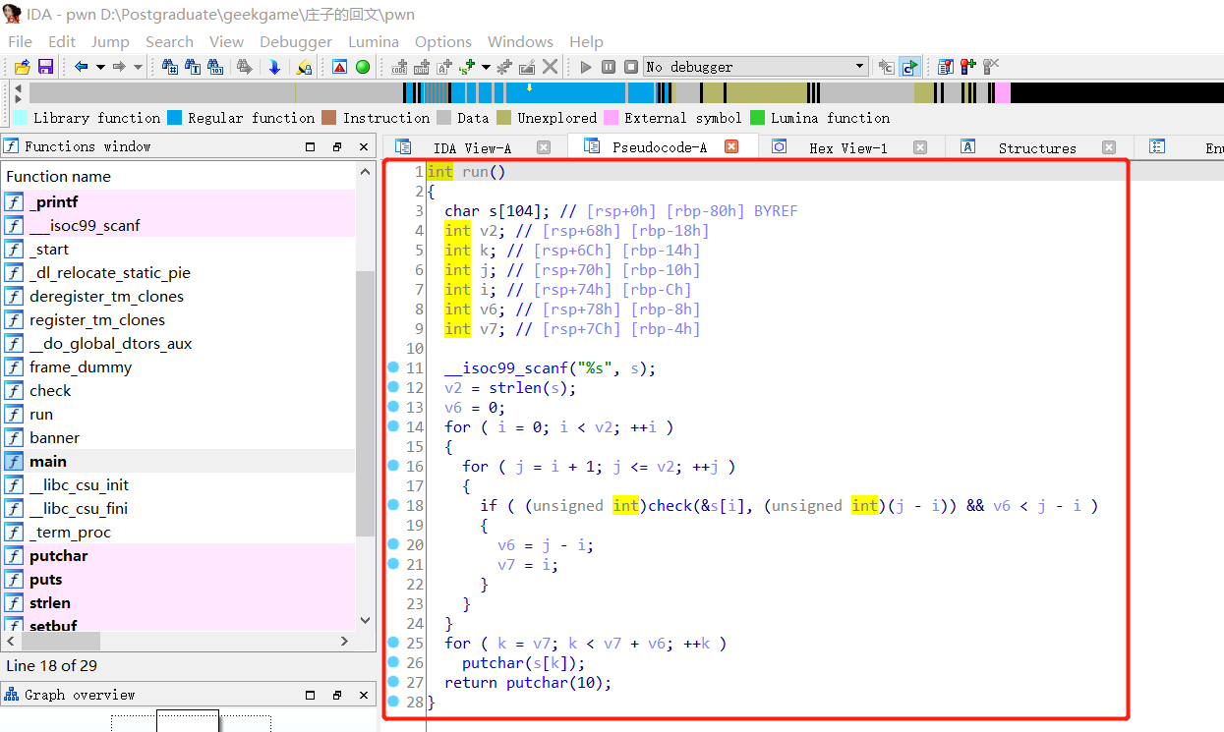Toggle the breakpoint dot on pseudocode line 18
Viewport: 1224px width, 732px height.
coord(393,505)
